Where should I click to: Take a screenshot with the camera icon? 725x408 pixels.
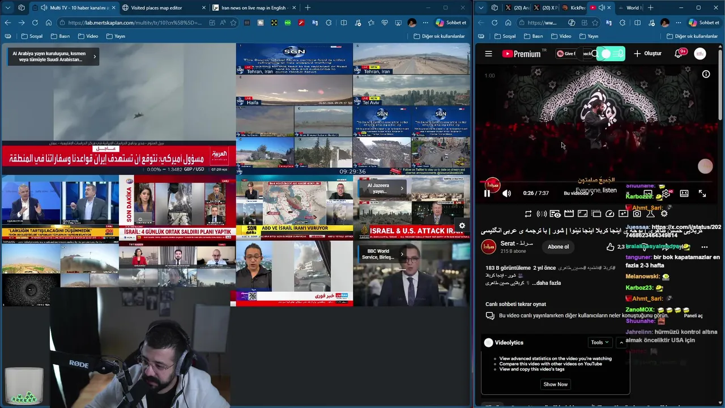coord(637,214)
